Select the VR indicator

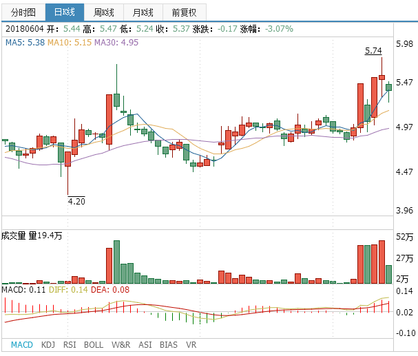click(191, 345)
